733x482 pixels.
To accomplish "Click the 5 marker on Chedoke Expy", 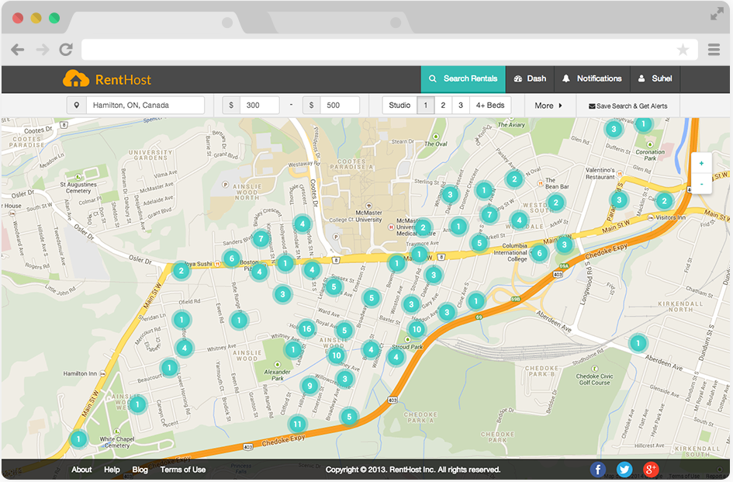I will 349,417.
